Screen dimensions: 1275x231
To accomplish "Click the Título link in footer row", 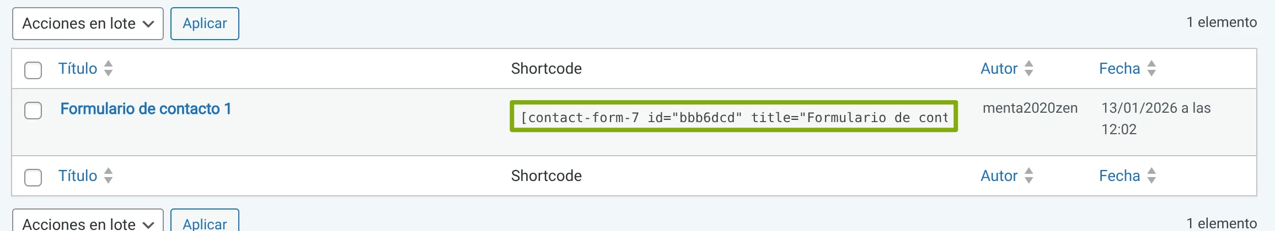I will pyautogui.click(x=78, y=175).
